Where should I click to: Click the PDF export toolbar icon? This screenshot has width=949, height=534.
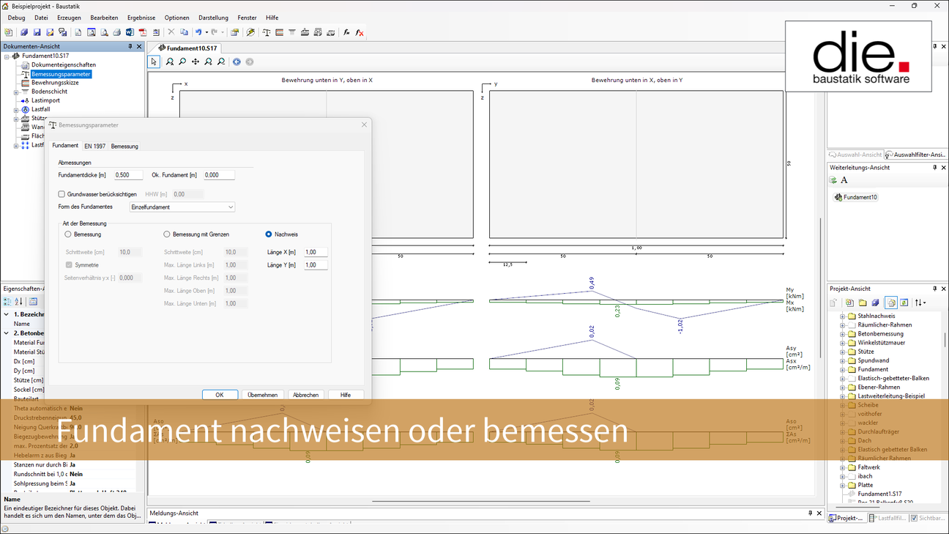143,32
